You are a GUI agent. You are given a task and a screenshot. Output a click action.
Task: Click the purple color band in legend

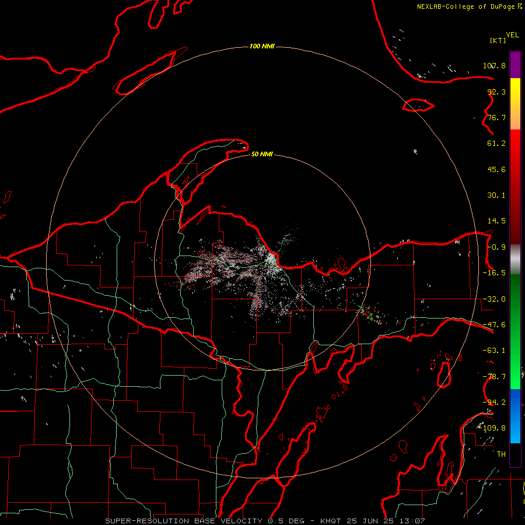pos(515,65)
